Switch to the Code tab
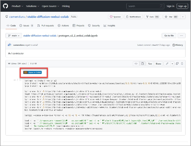The width and height of the screenshot is (191, 146). (x=11, y=26)
